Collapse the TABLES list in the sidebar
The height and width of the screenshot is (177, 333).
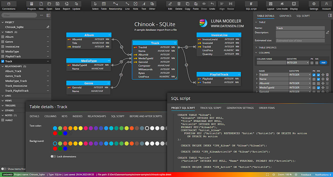[x=2, y=32]
